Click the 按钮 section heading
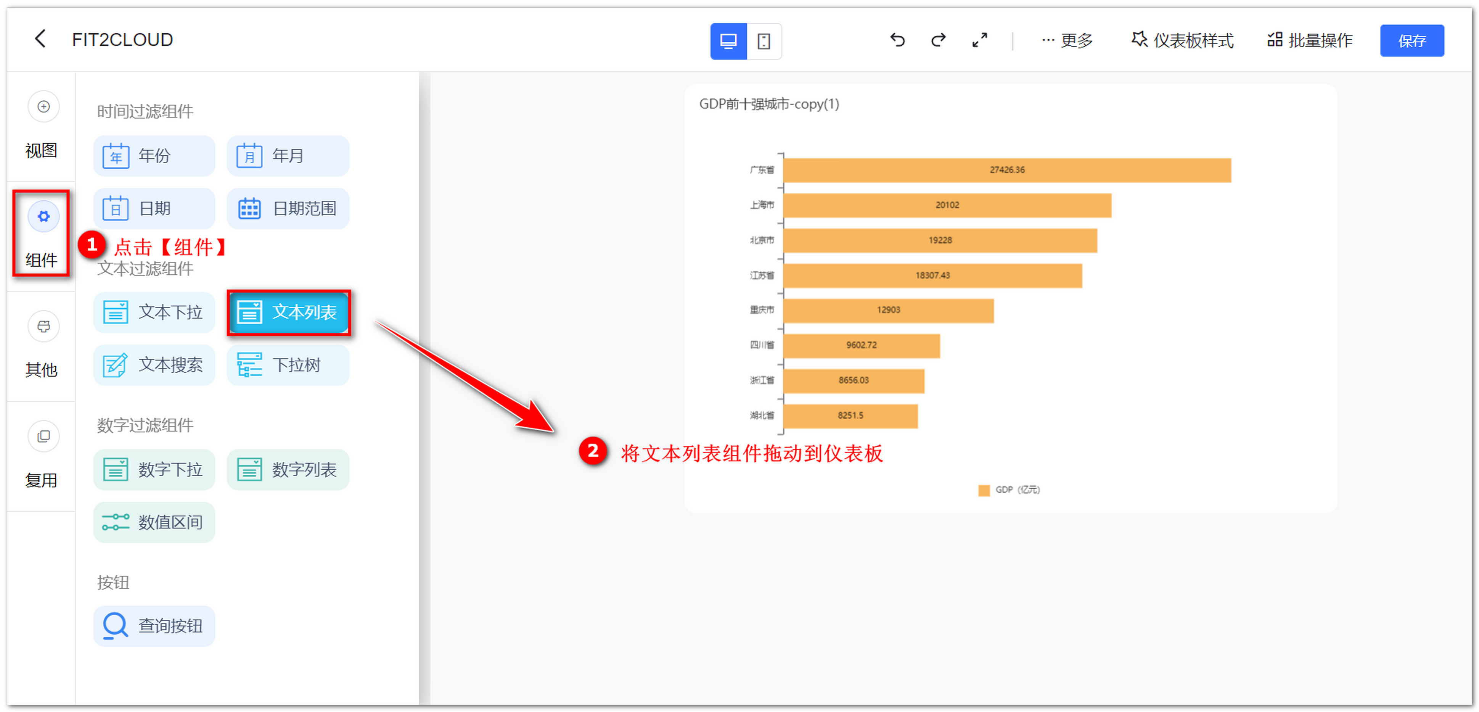 (113, 583)
